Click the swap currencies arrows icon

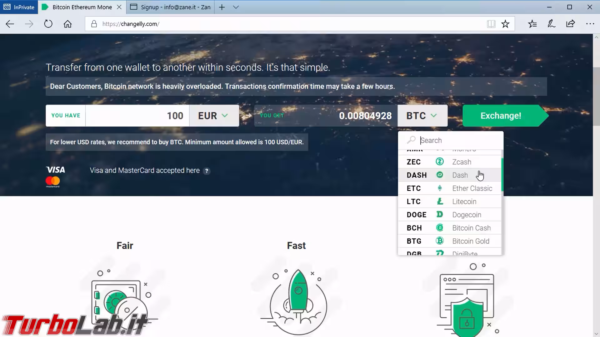point(247,116)
